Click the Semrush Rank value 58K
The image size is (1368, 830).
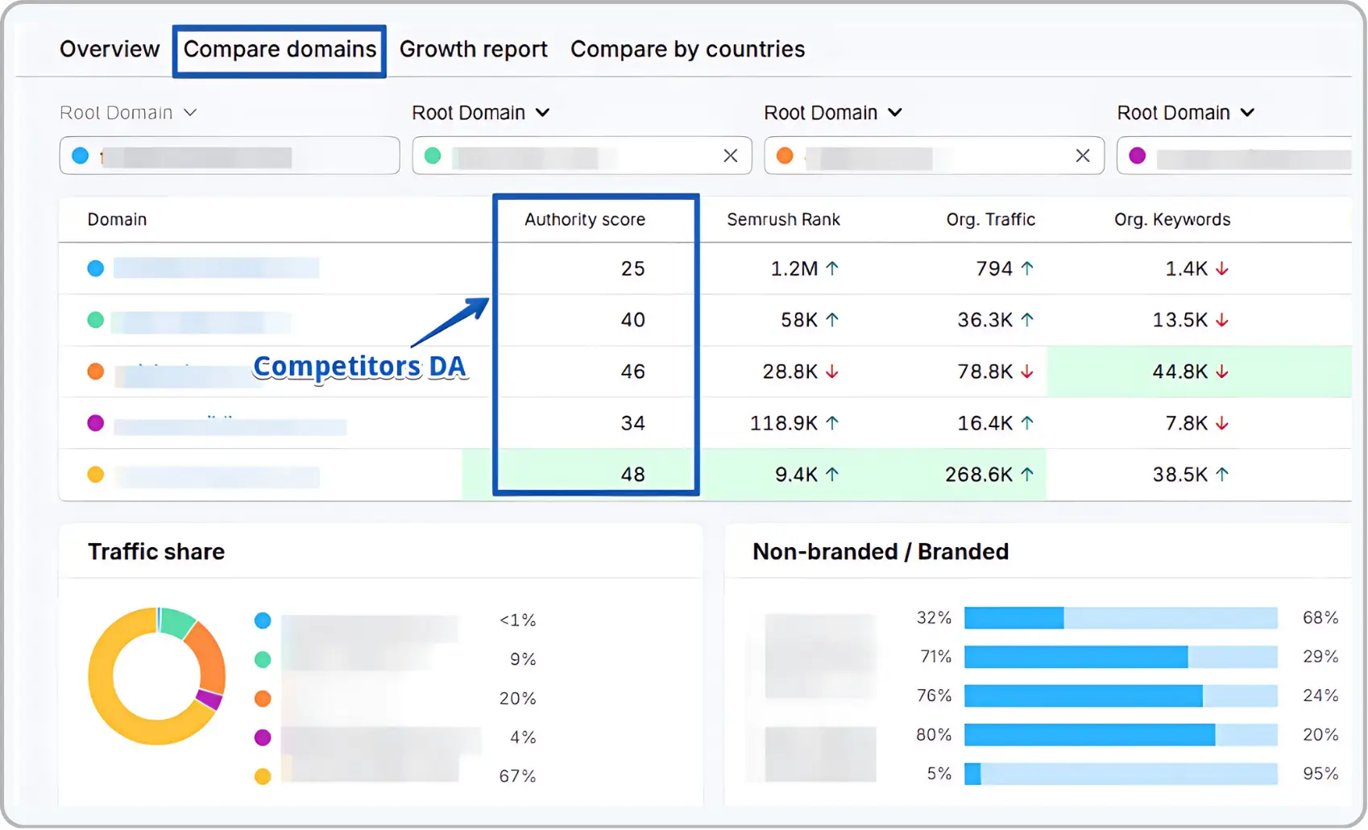pos(799,320)
